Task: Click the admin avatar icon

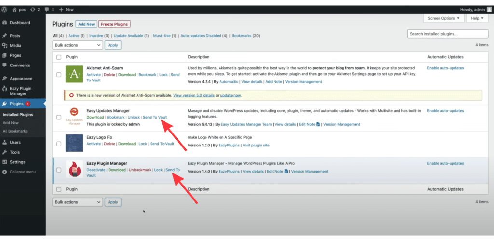Action: pyautogui.click(x=488, y=10)
